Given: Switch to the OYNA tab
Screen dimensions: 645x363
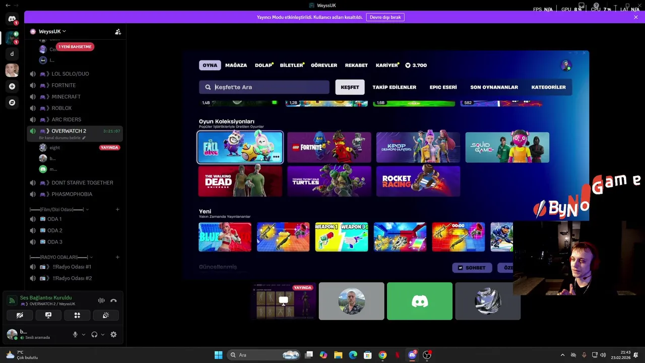Looking at the screenshot, I should tap(210, 65).
